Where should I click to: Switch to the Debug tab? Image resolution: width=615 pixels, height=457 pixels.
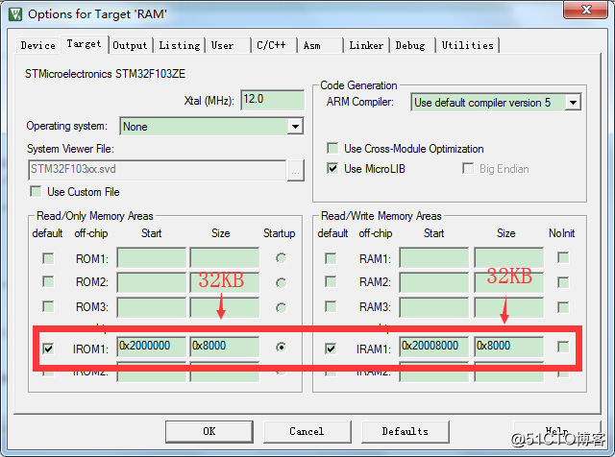(412, 45)
